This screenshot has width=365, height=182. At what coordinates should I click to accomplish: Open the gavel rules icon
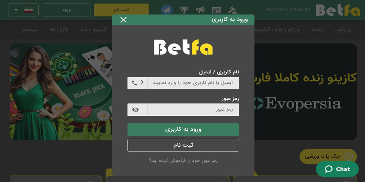[x=232, y=10]
